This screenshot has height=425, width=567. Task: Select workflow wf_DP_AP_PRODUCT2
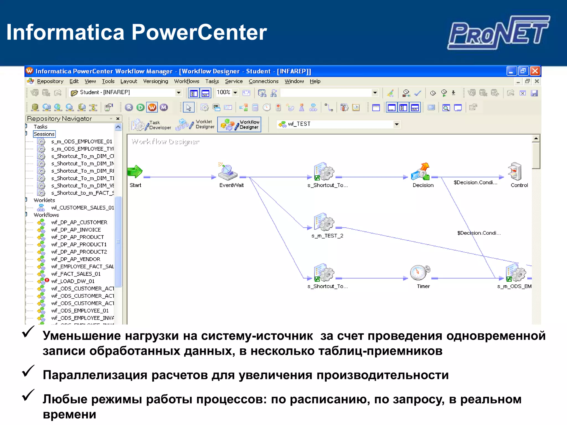(x=79, y=252)
